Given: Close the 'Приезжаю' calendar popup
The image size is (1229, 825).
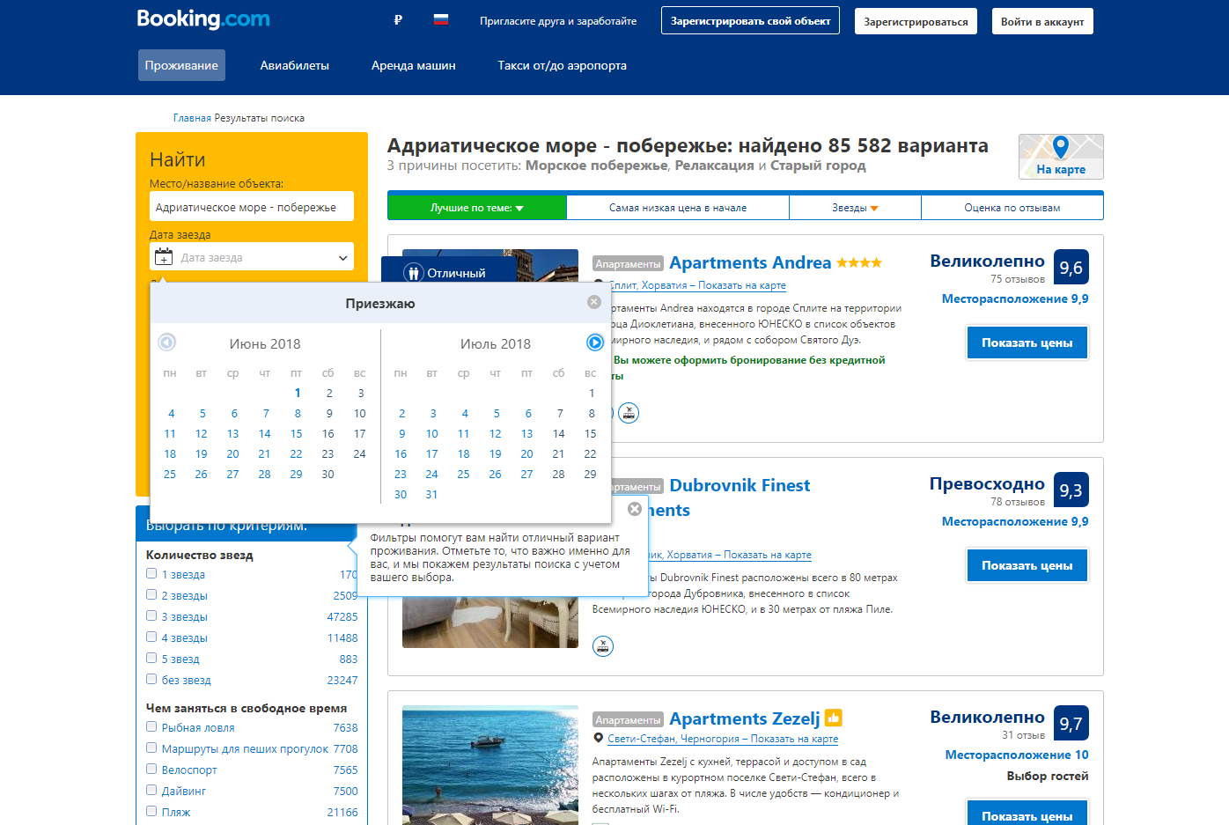Looking at the screenshot, I should tap(594, 302).
